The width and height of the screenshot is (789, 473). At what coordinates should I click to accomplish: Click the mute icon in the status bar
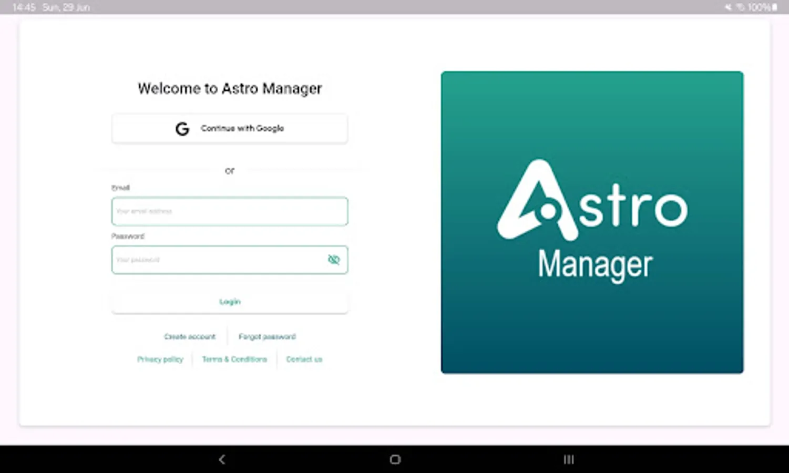pyautogui.click(x=728, y=7)
